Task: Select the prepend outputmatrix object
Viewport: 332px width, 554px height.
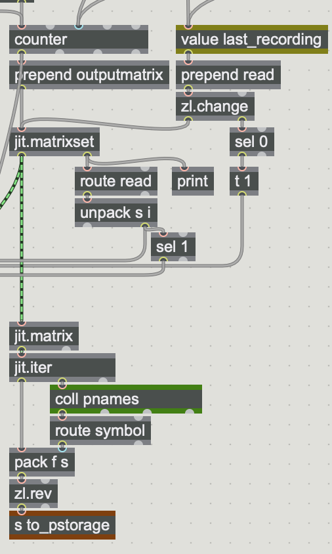Action: pos(89,75)
